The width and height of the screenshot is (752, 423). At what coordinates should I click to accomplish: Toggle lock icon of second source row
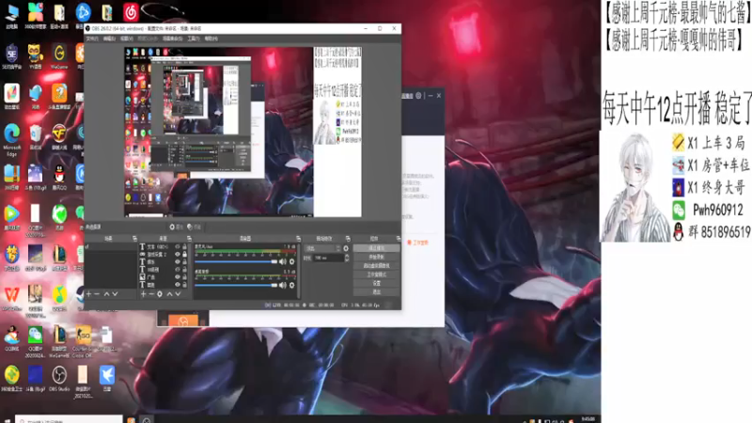[184, 254]
